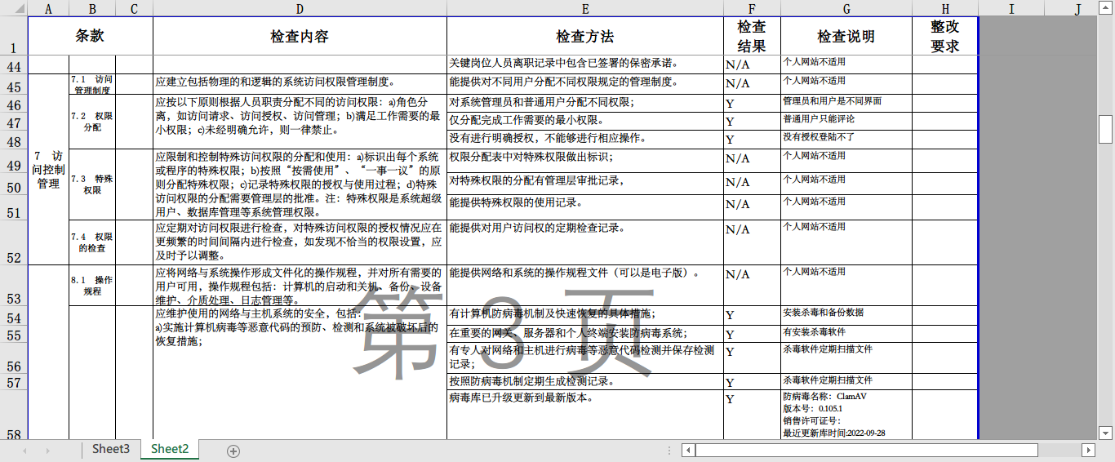The image size is (1115, 462).
Task: Click the tab bar split handle dots
Action: coord(668,451)
